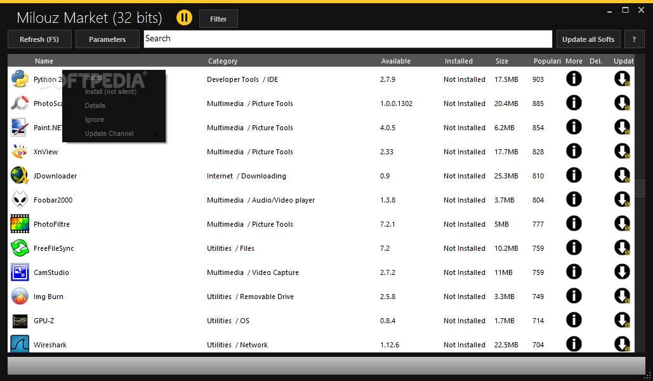Click the bottom gray progress bar
This screenshot has height=381, width=653.
[326, 365]
